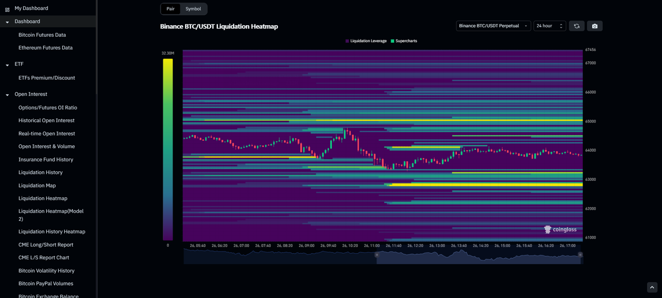Open Ethereum Futures Data page

pos(46,48)
